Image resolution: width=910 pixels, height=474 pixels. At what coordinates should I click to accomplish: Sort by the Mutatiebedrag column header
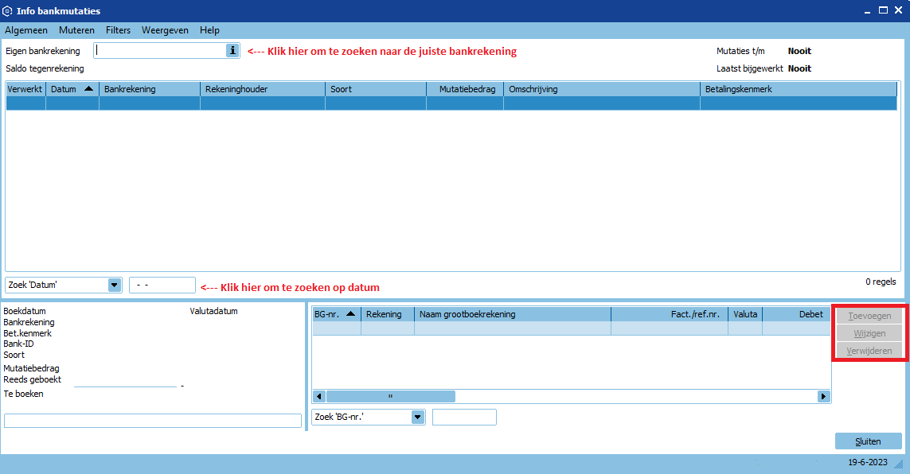[x=464, y=89]
